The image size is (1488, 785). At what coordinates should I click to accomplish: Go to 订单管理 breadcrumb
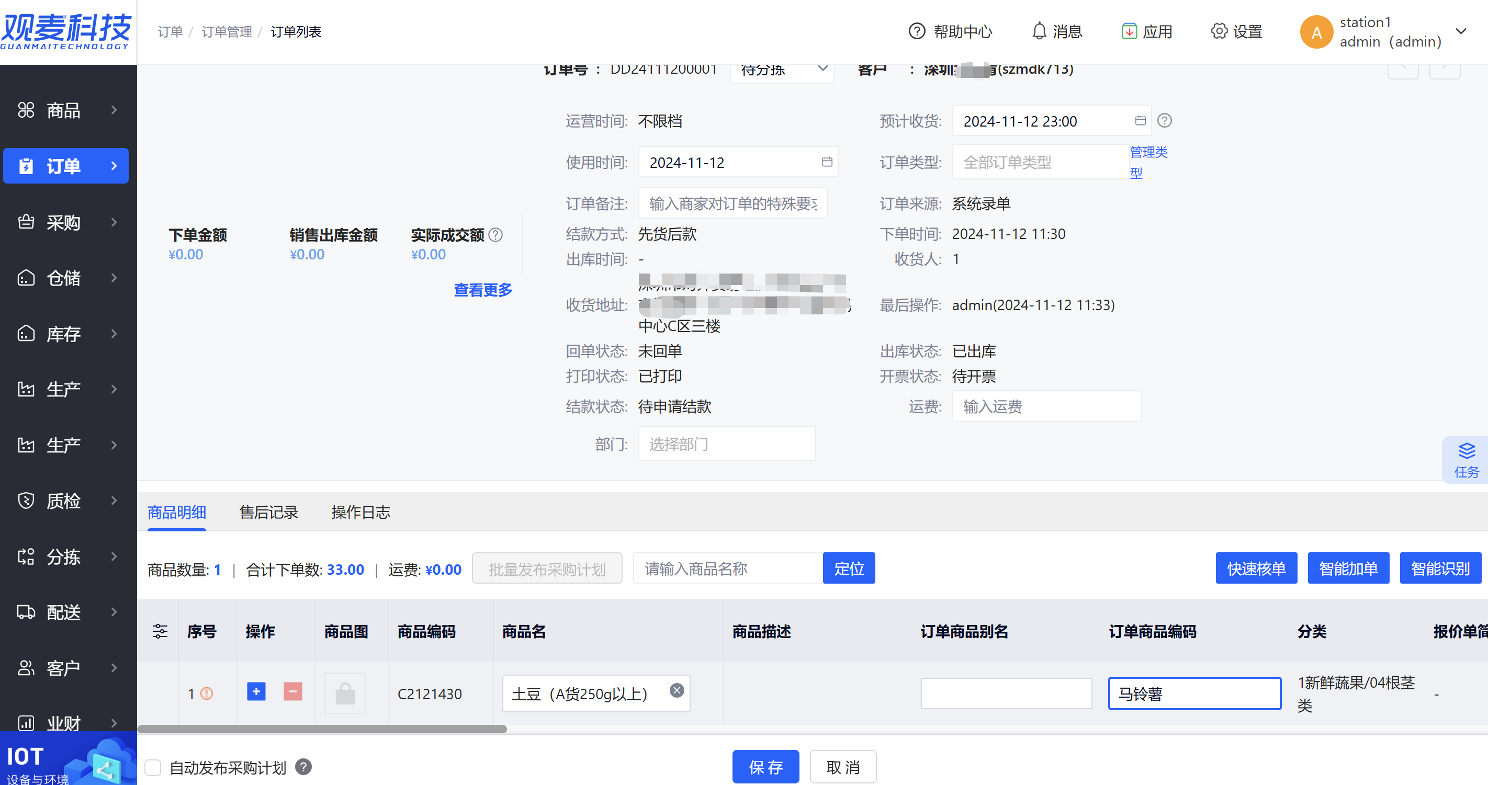(227, 32)
